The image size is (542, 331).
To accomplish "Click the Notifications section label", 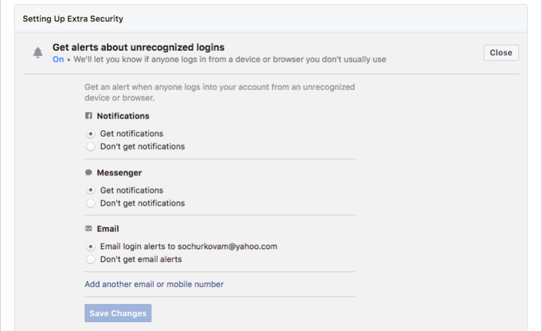I will click(123, 116).
